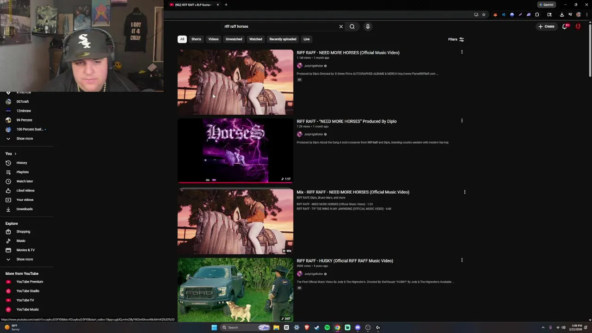592x333 pixels.
Task: Click the Windows Start button
Action: click(214, 327)
